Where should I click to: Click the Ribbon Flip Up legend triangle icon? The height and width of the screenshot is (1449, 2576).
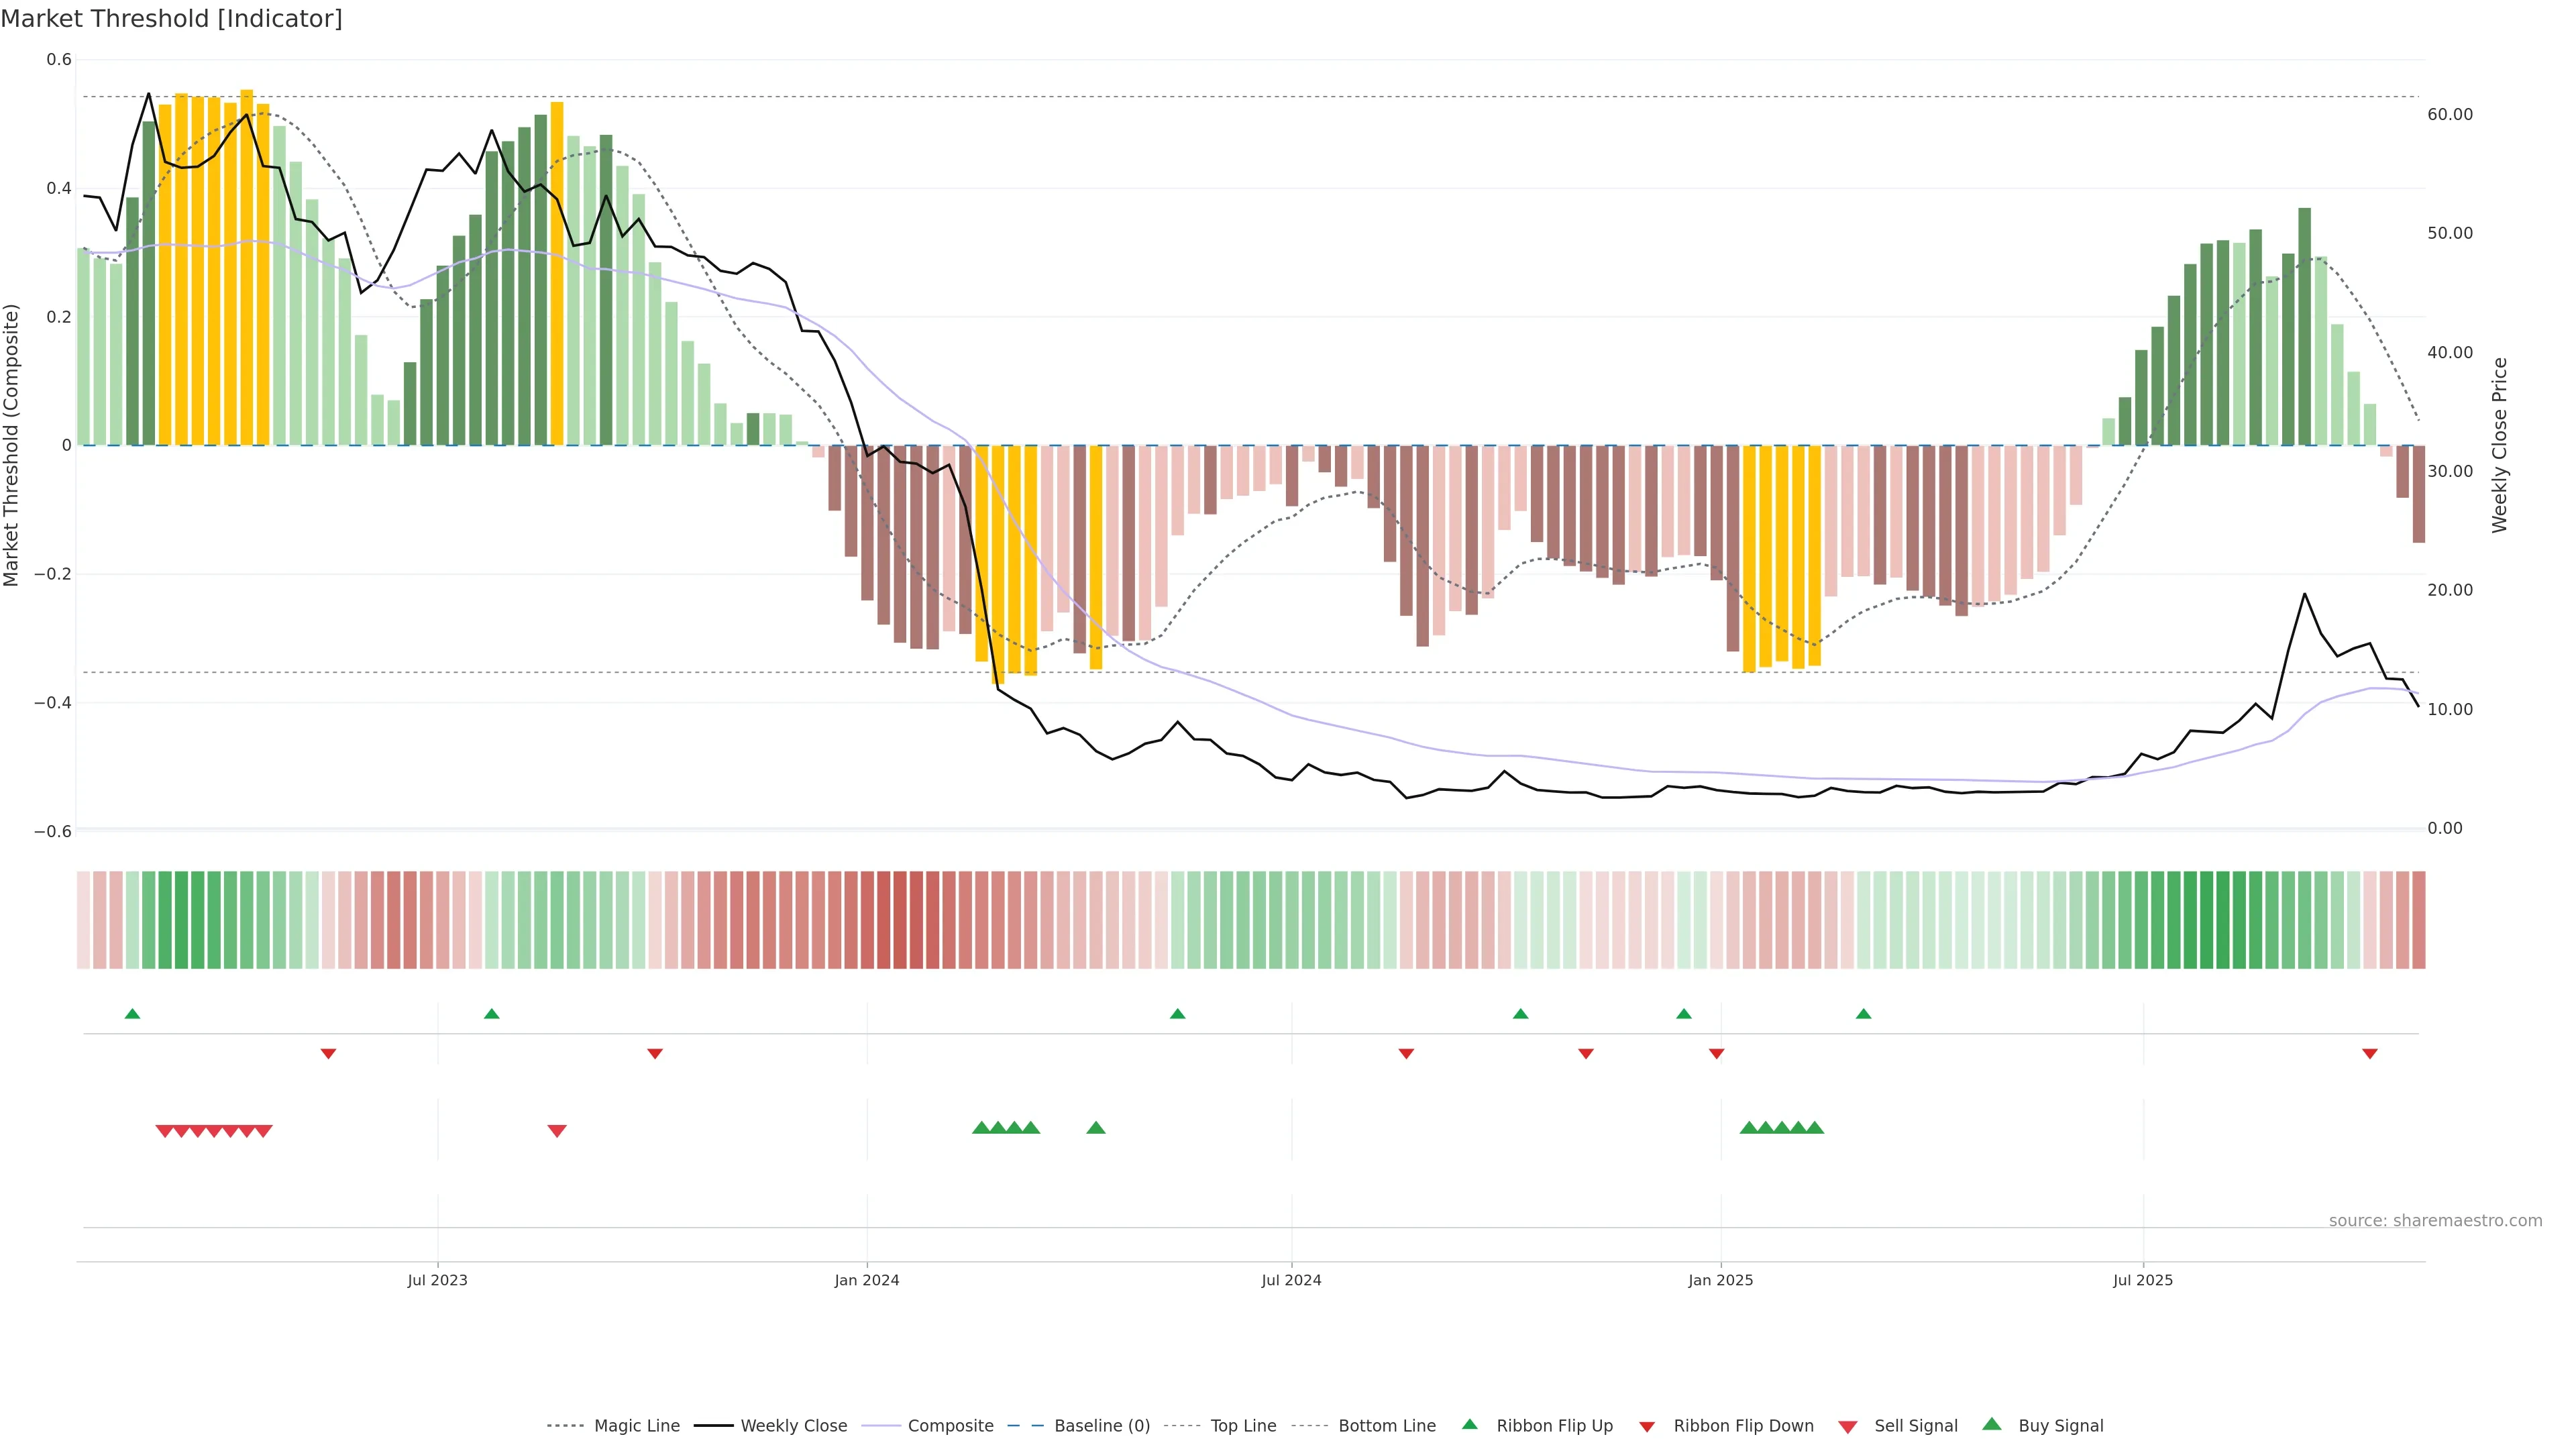pyautogui.click(x=1469, y=1424)
